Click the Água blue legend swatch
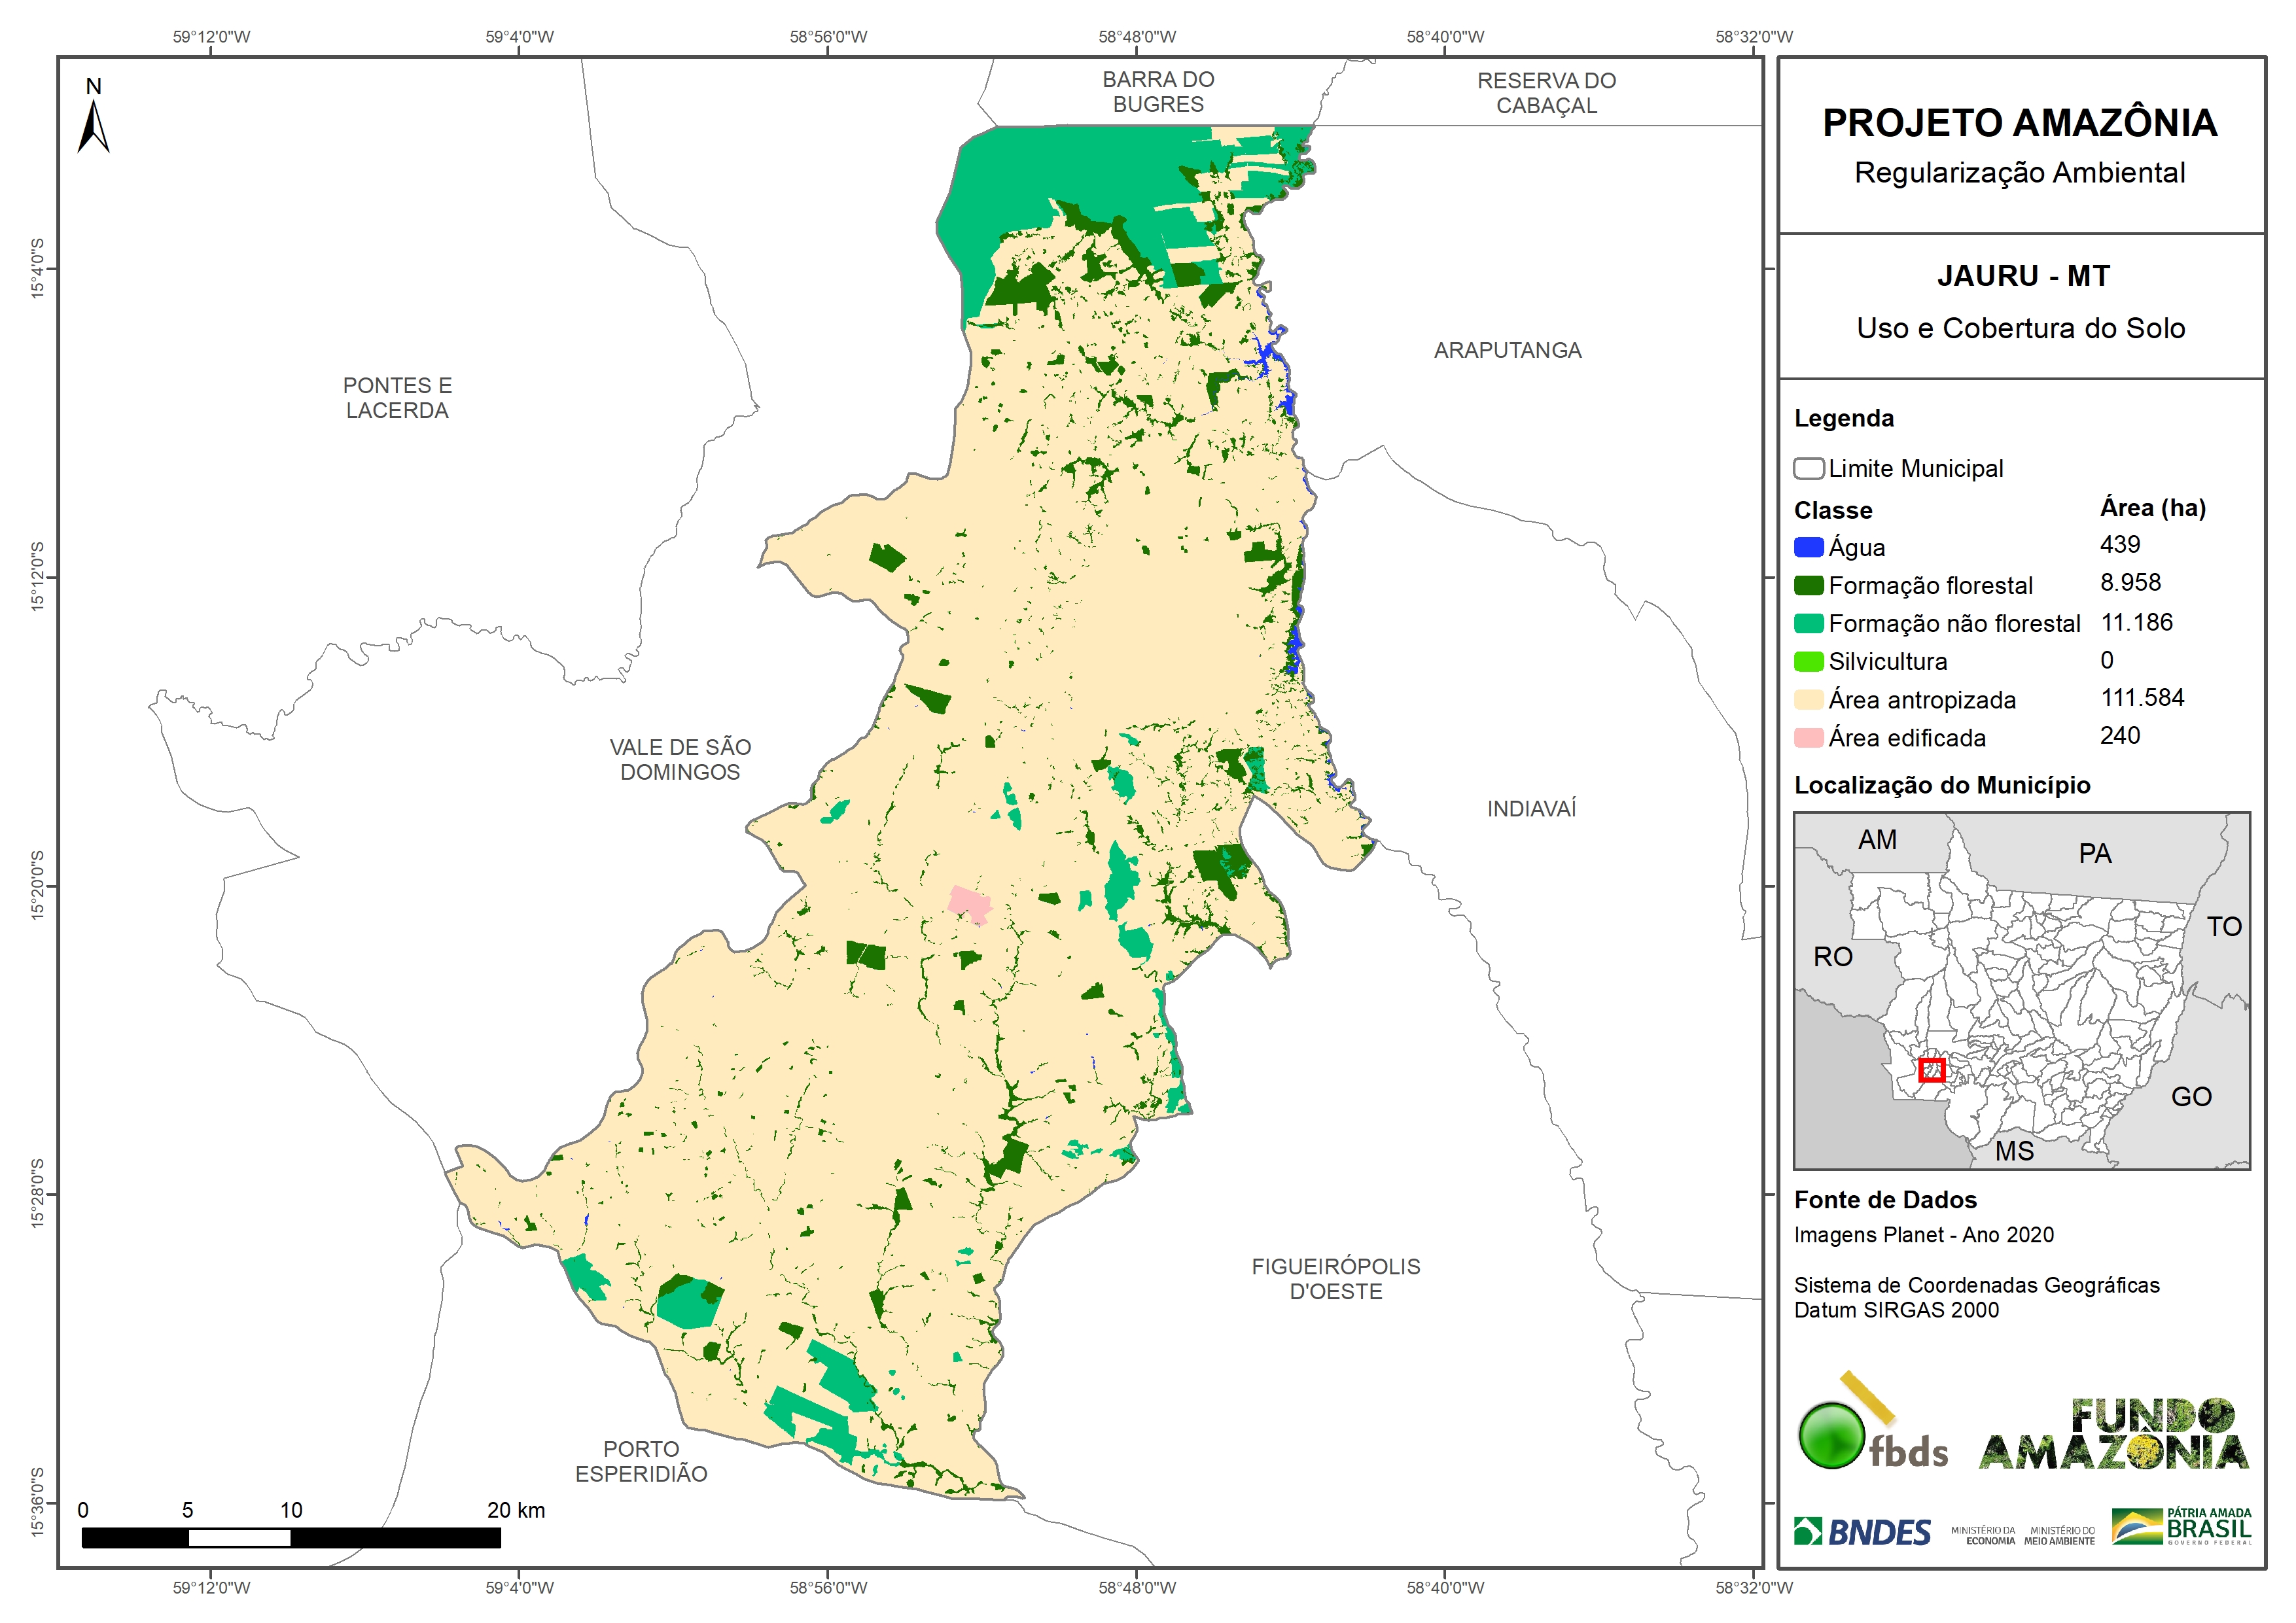Viewport: 2296px width, 1623px height. click(x=1808, y=547)
